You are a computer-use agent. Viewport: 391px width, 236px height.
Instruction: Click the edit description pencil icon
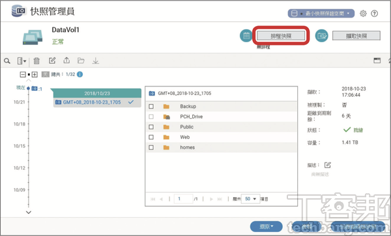tap(327, 164)
